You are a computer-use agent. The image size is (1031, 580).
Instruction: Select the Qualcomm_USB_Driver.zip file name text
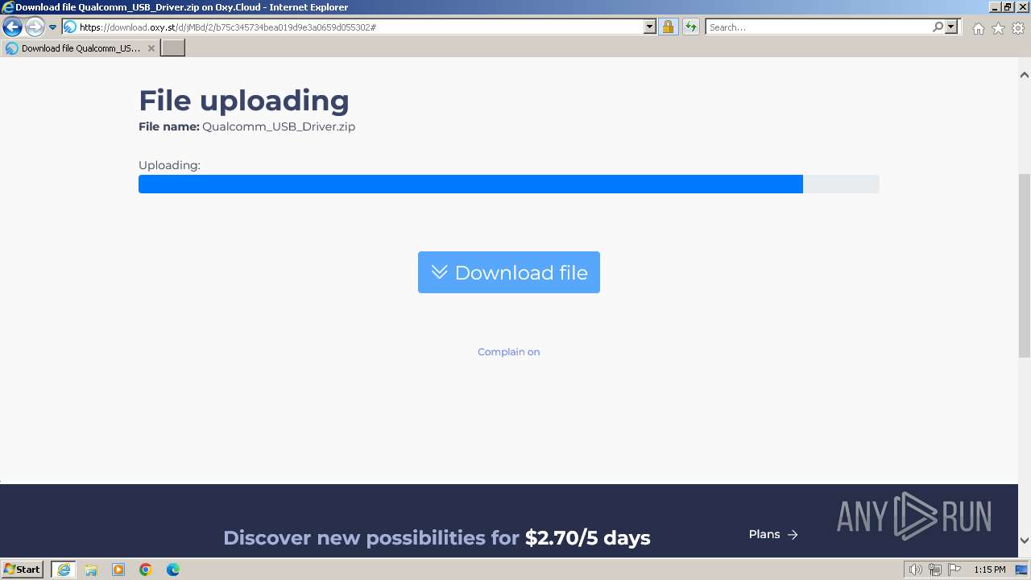pos(279,126)
